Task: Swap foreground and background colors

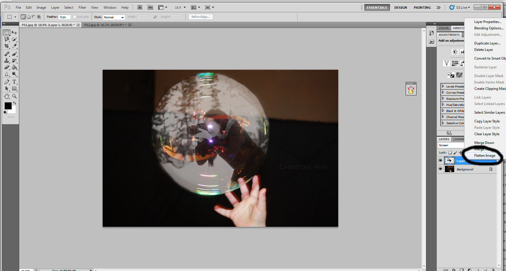Action: click(15, 103)
